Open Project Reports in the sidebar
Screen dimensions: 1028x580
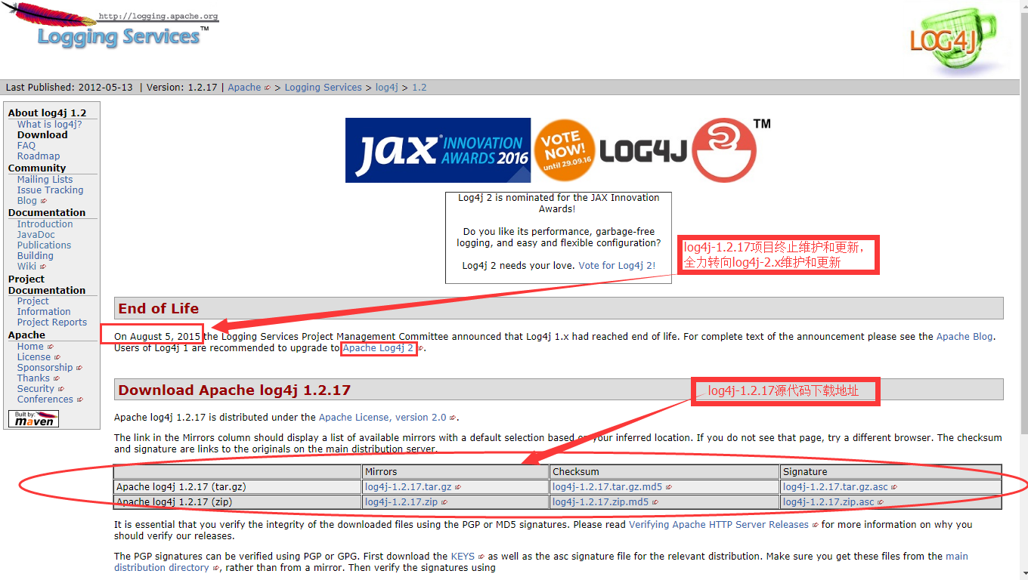point(52,322)
